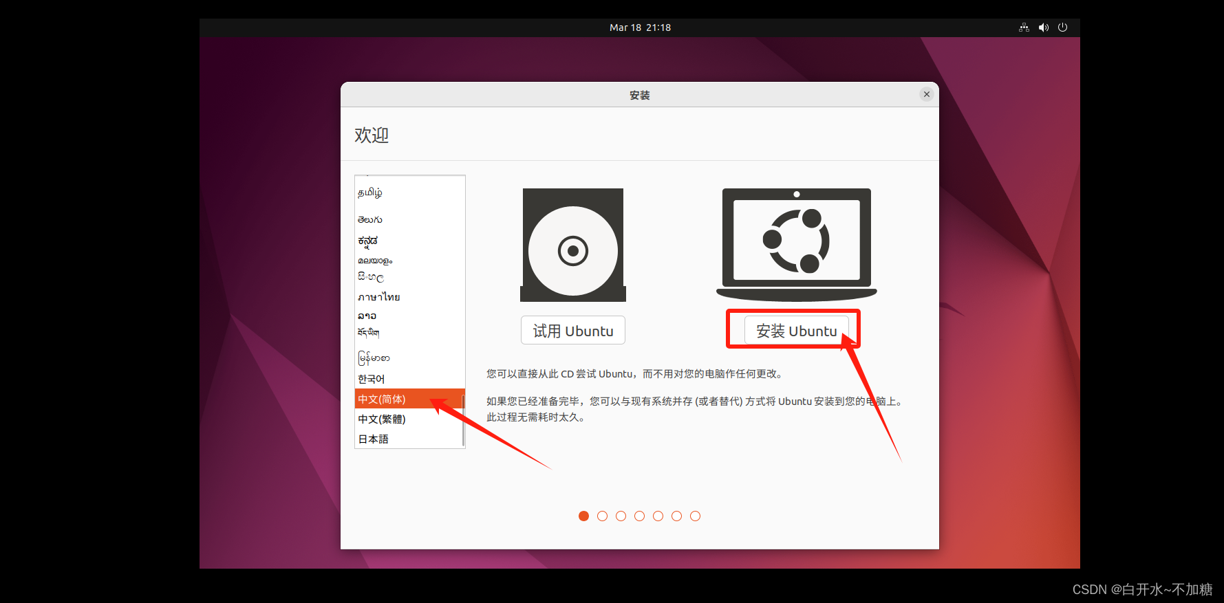Screen dimensions: 1224x603
Task: Open the clock showing Mar 18 21:18
Action: [x=640, y=28]
